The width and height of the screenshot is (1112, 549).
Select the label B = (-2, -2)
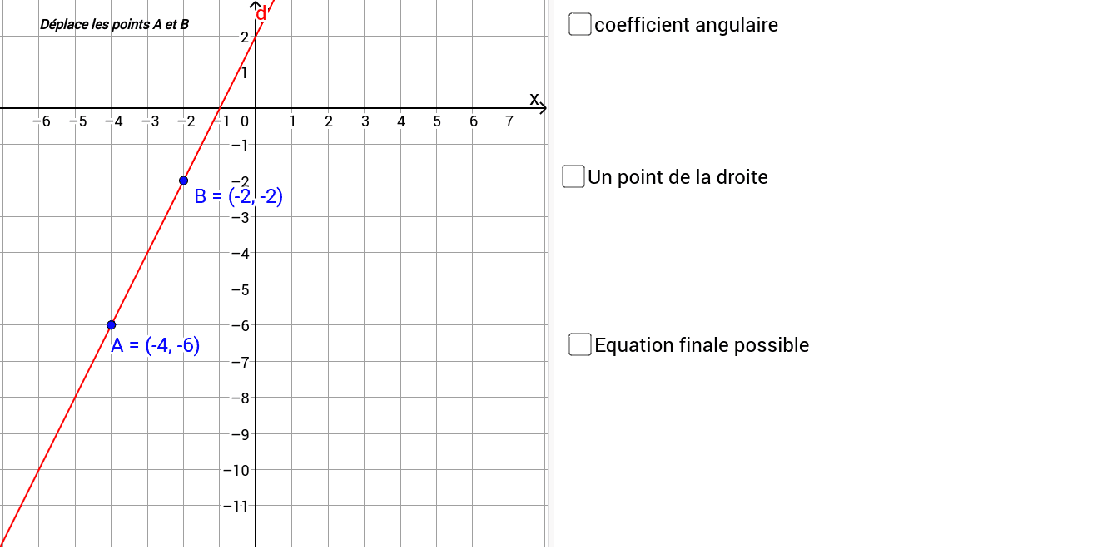238,197
